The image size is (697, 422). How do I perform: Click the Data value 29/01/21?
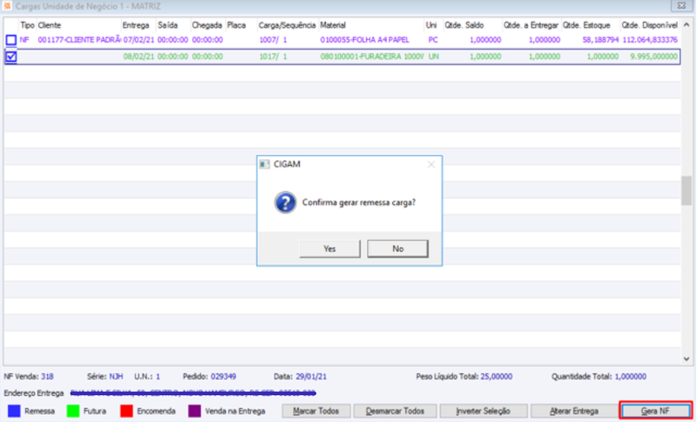pyautogui.click(x=311, y=377)
